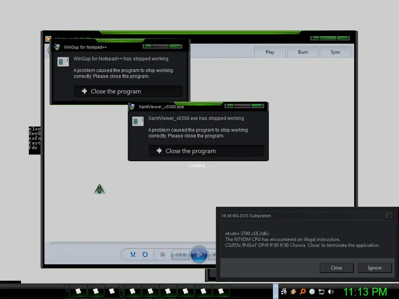Click the crash report icon in WinGup dialog

[x=63, y=62]
